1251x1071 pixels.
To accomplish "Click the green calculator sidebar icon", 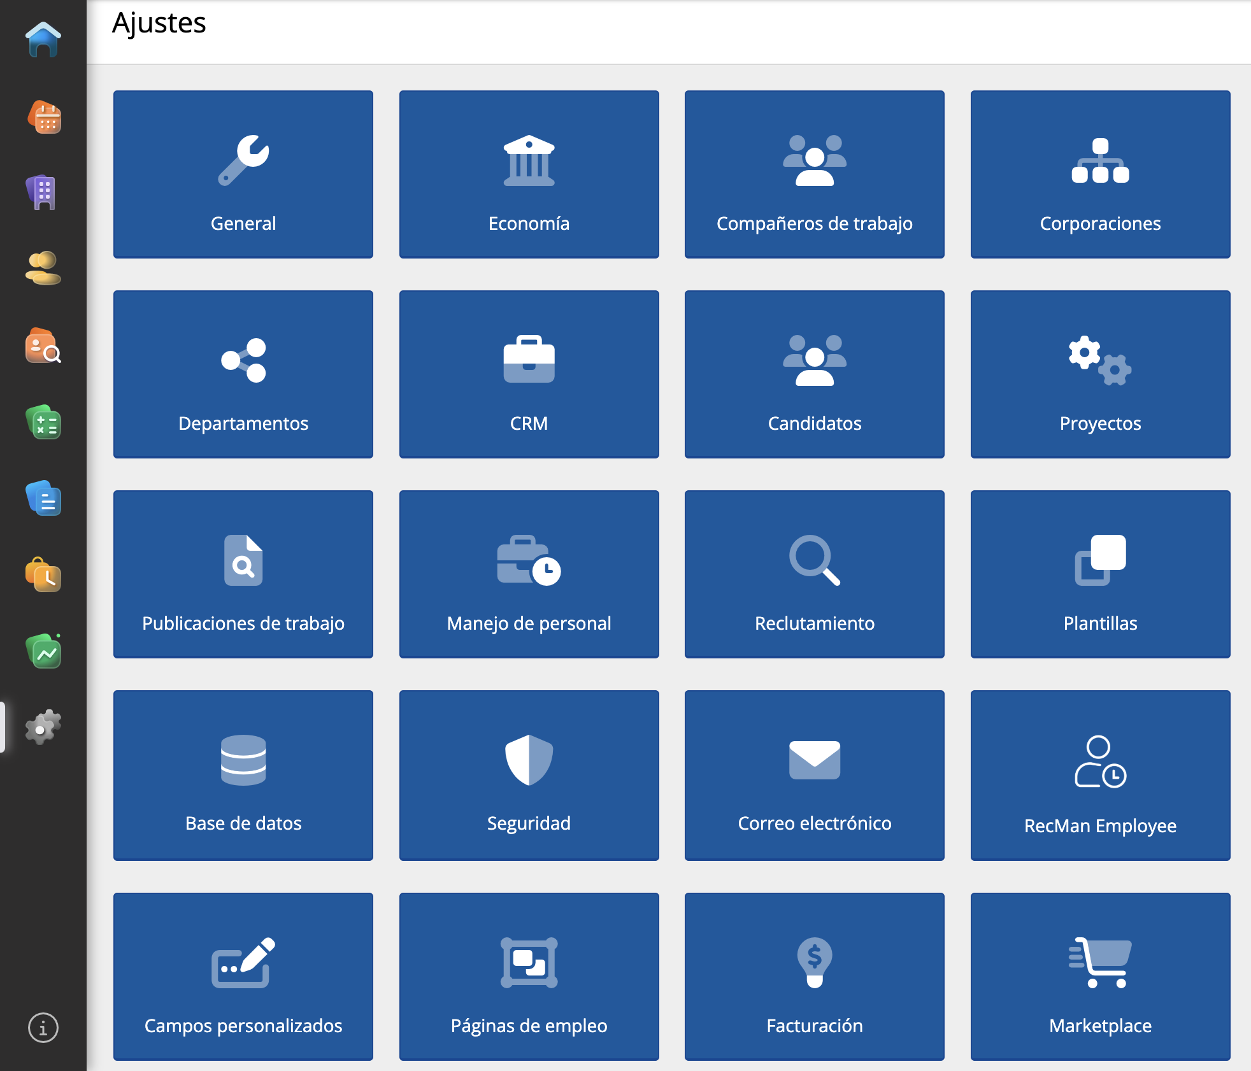I will coord(43,422).
